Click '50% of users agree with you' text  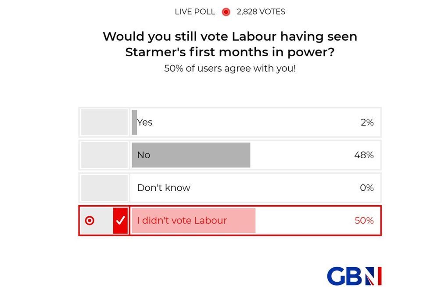[x=230, y=68]
